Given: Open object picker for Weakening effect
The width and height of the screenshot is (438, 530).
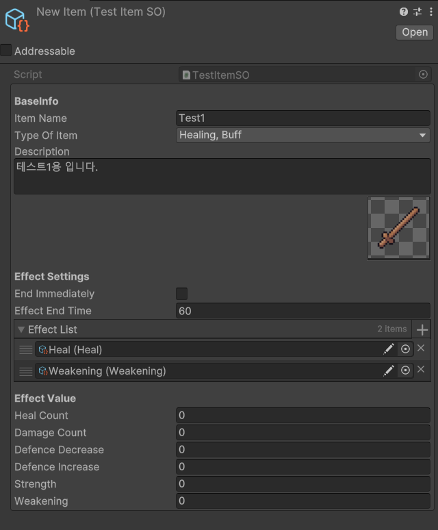Looking at the screenshot, I should [x=405, y=370].
